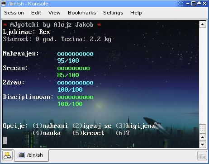Click the 'Starost: 0 god.' text

click(30, 39)
